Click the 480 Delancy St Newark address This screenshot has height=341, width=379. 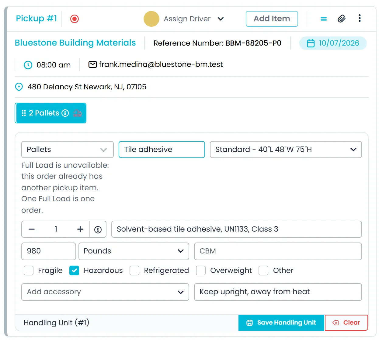coord(87,87)
